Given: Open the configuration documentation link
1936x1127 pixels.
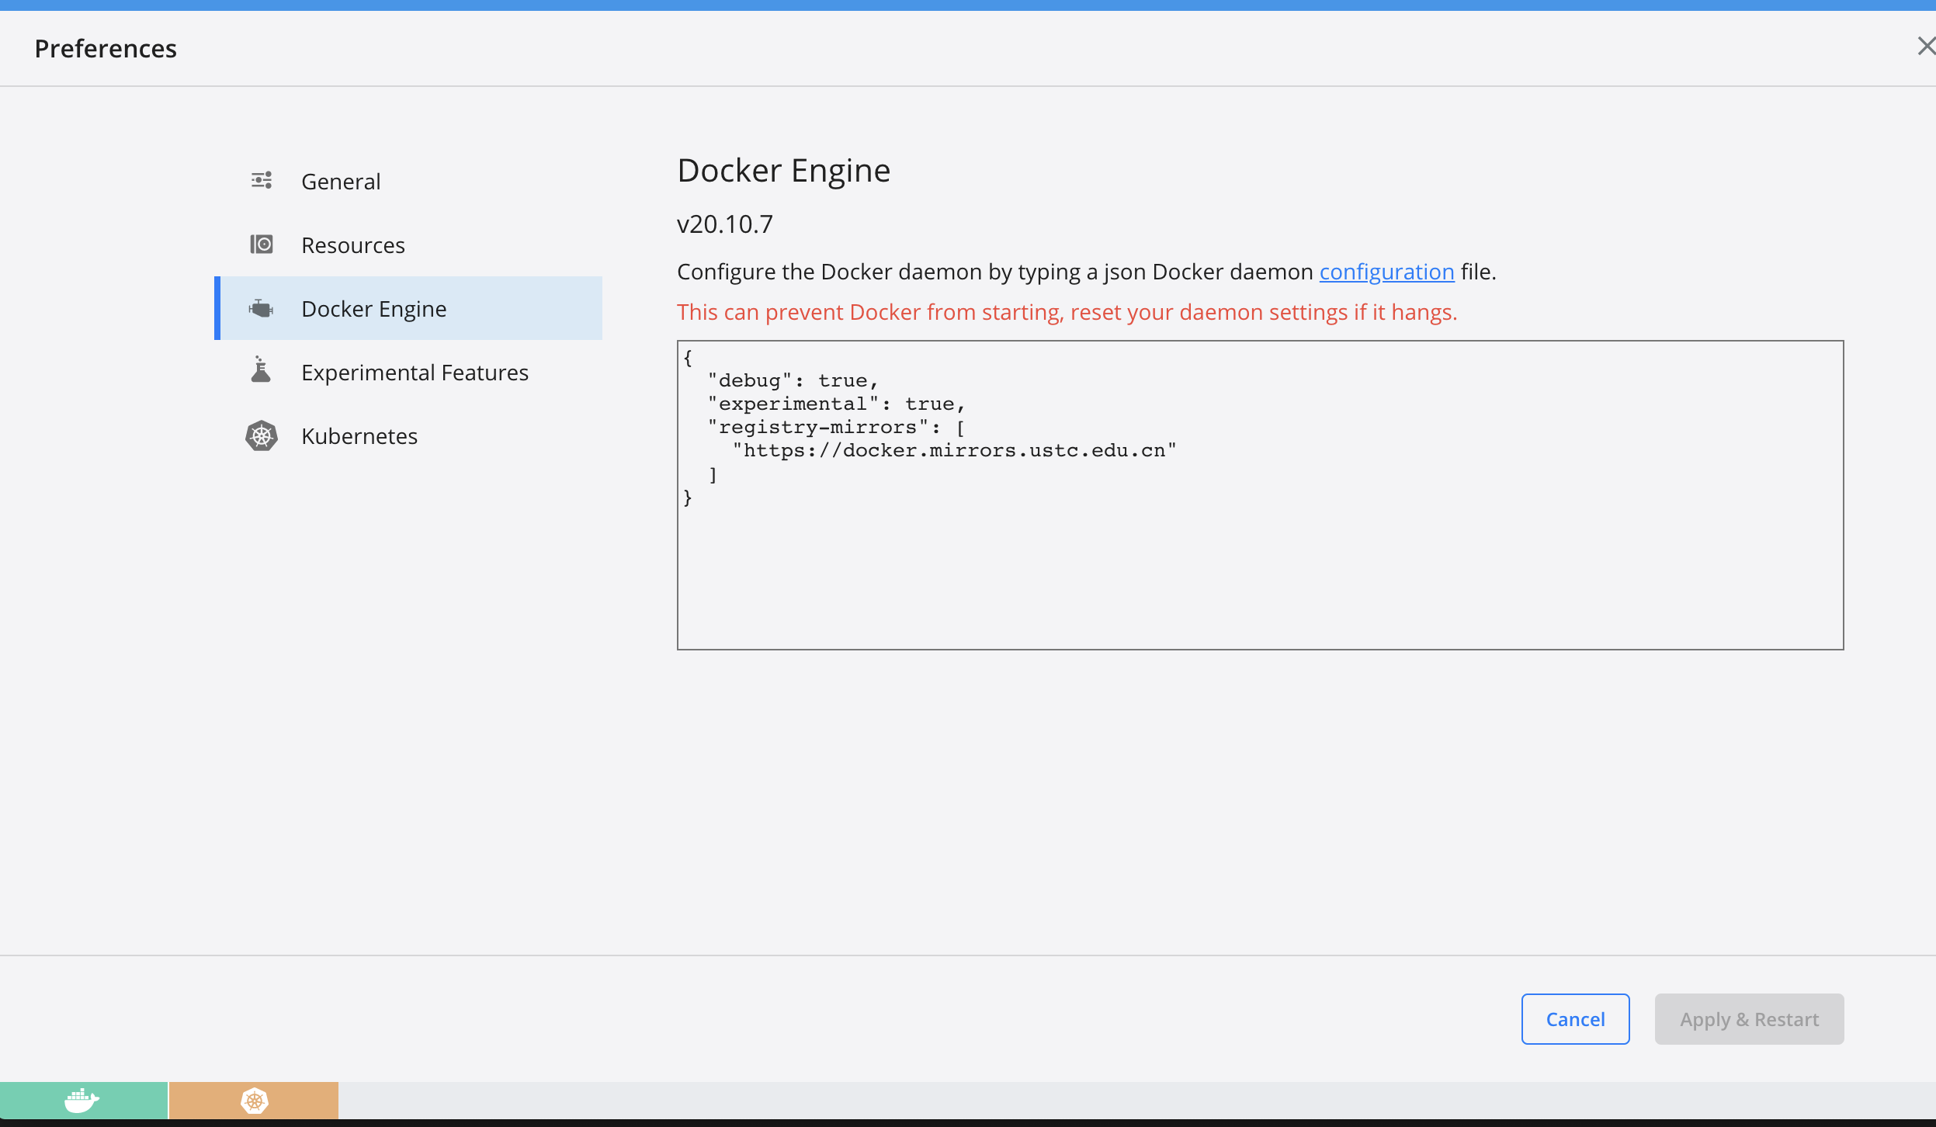Looking at the screenshot, I should click(1386, 272).
